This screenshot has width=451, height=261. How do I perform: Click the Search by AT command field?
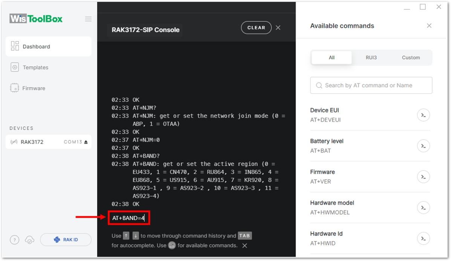tap(371, 85)
